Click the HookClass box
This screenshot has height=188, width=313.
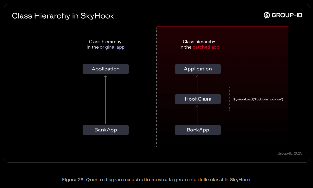pyautogui.click(x=198, y=99)
